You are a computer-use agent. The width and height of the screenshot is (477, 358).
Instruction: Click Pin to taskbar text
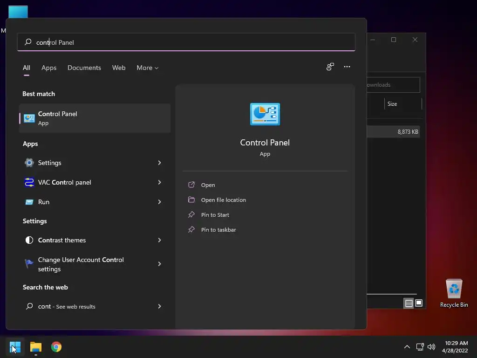(218, 230)
